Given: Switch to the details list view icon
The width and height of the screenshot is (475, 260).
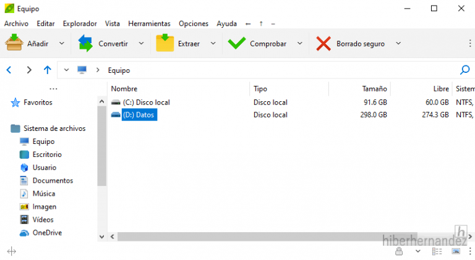Looking at the screenshot, I should (437, 251).
